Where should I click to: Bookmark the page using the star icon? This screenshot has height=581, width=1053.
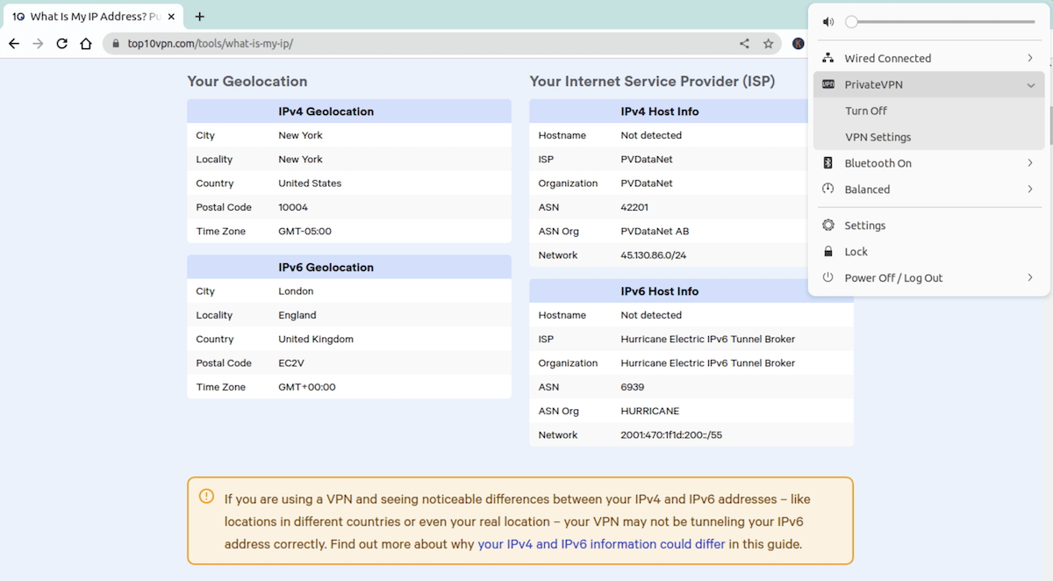(x=769, y=42)
